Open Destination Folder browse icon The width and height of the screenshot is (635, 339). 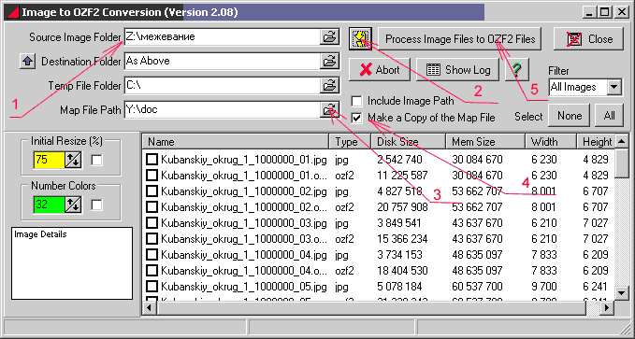click(x=329, y=61)
